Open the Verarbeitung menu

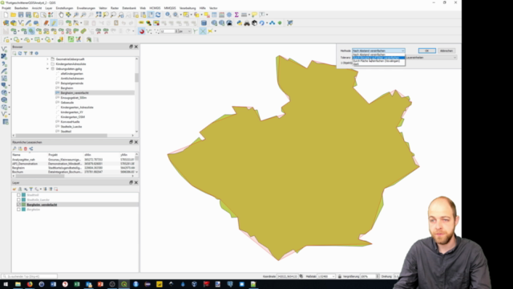188,8
